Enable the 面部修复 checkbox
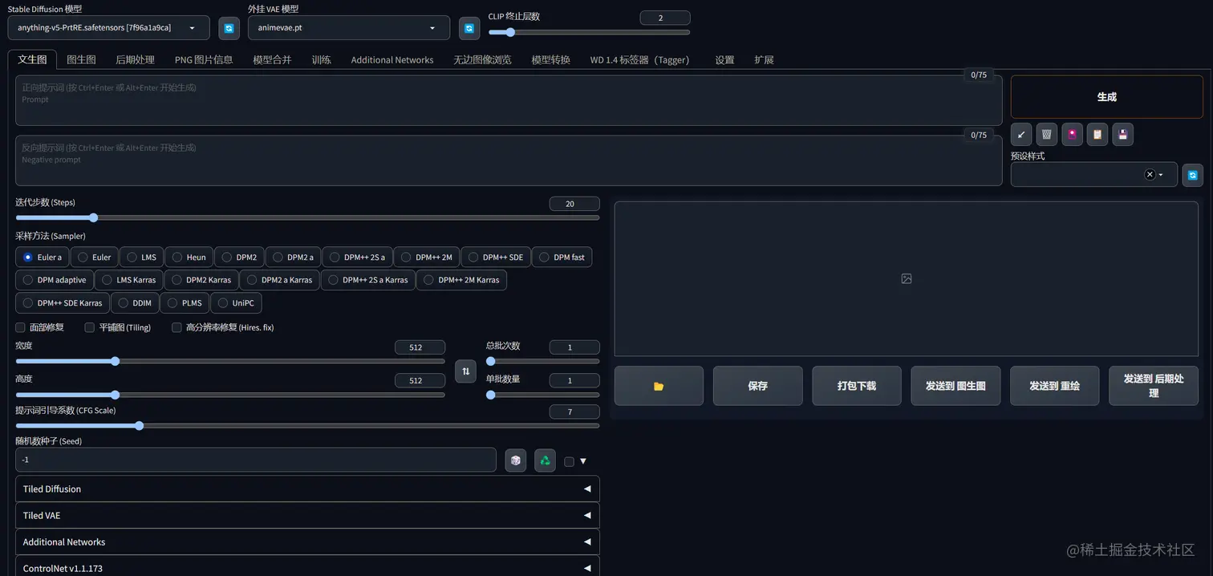 (x=21, y=327)
